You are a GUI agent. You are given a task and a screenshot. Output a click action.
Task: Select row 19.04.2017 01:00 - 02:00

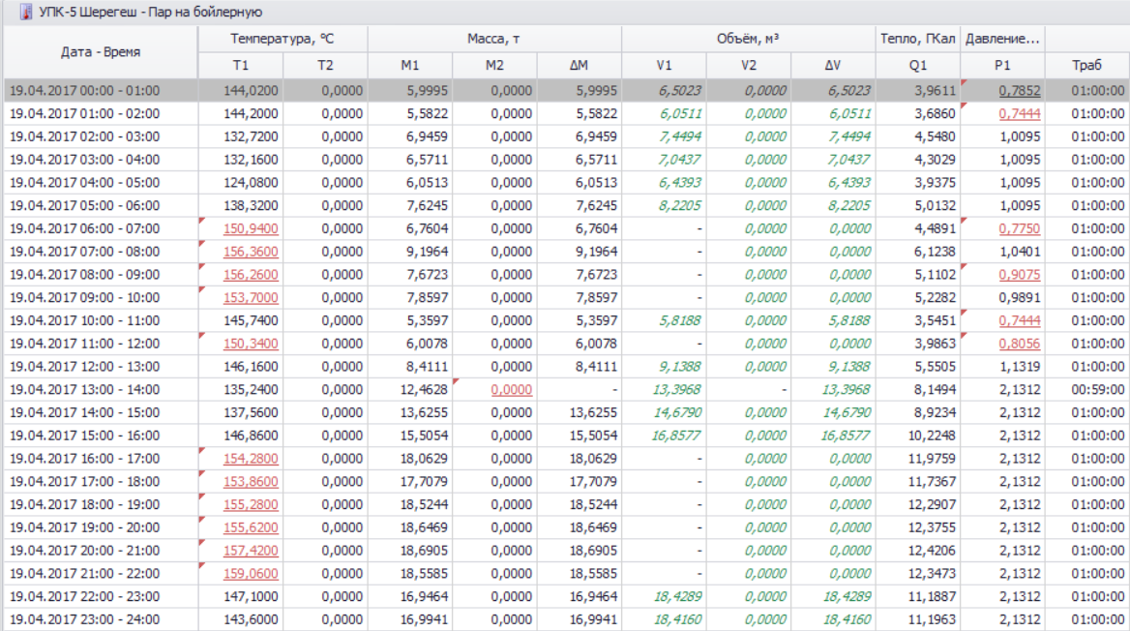pyautogui.click(x=566, y=114)
